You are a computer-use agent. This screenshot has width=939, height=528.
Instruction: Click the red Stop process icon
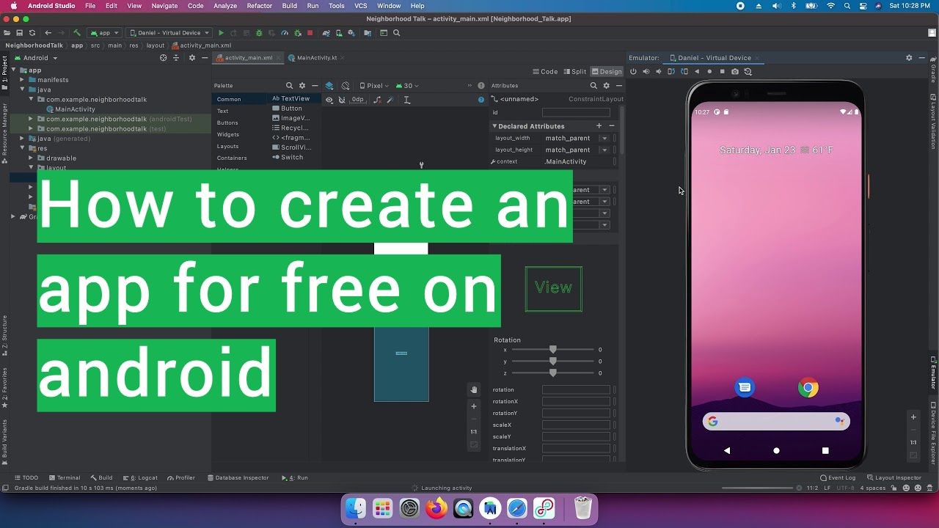click(310, 33)
